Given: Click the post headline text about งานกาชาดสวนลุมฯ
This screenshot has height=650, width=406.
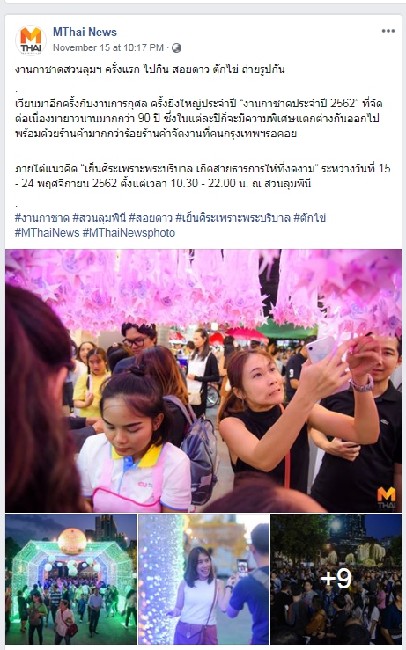Looking at the screenshot, I should [150, 69].
